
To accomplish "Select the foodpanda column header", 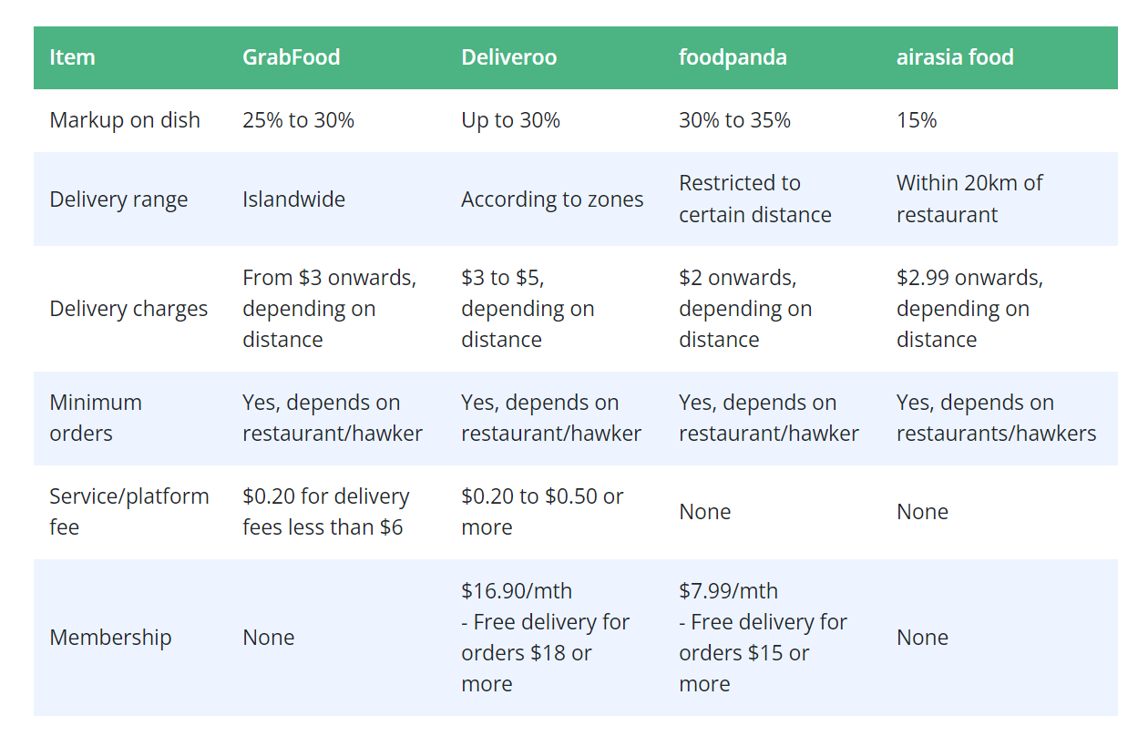I will [733, 57].
